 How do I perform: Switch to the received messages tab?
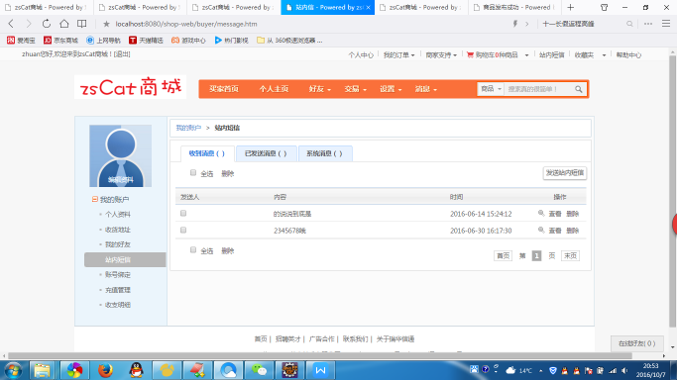[207, 153]
